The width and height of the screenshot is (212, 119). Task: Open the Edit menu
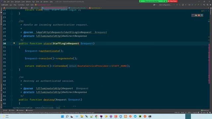point(8,2)
